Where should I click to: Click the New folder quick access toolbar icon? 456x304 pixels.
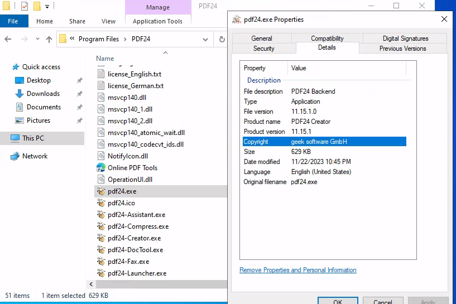[x=37, y=6]
